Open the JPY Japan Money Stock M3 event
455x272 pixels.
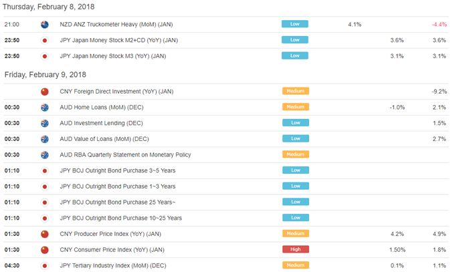pyautogui.click(x=113, y=56)
